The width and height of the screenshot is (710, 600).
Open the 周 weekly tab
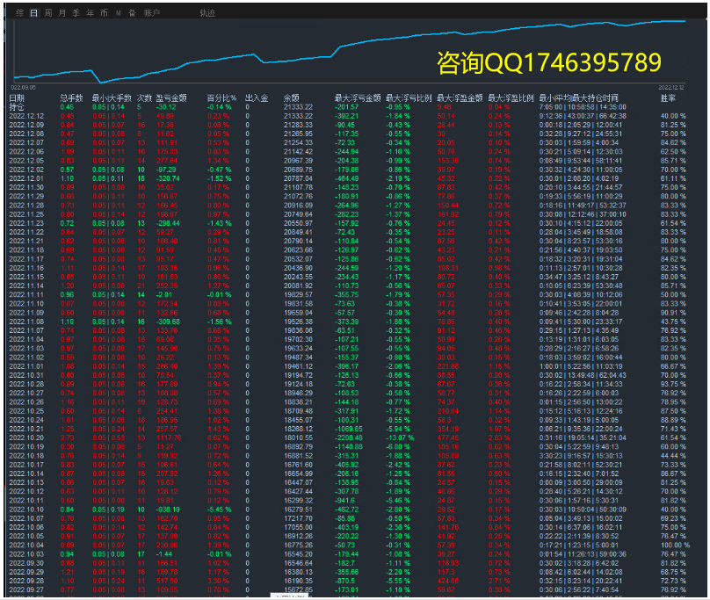tap(48, 13)
